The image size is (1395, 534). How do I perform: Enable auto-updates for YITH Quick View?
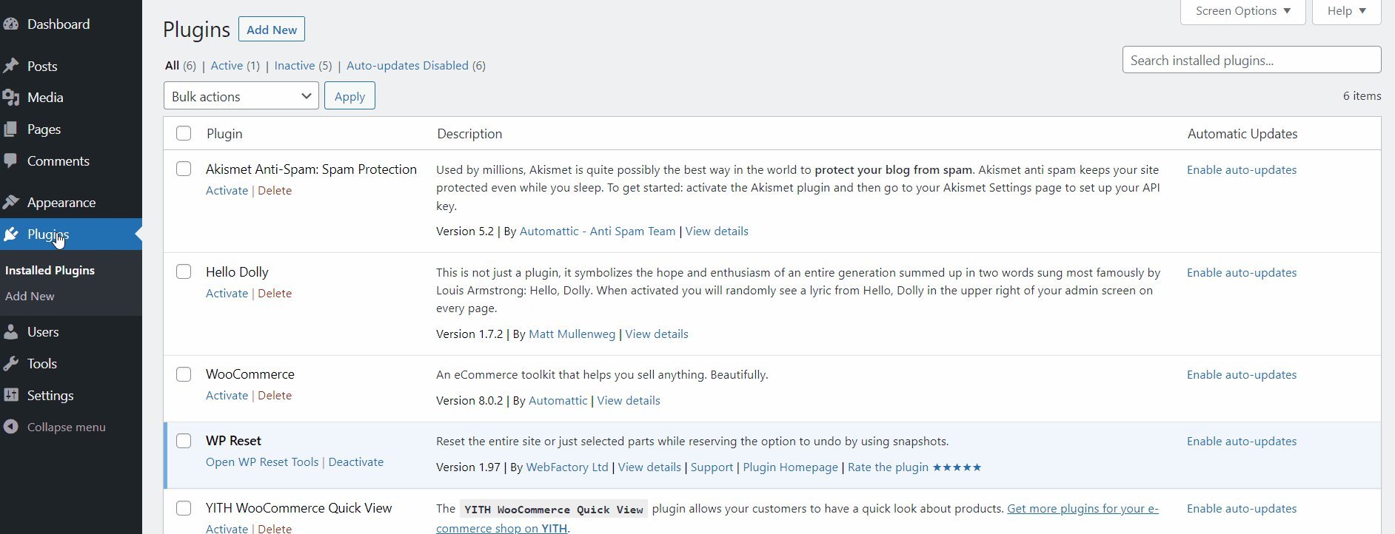[x=1242, y=509]
